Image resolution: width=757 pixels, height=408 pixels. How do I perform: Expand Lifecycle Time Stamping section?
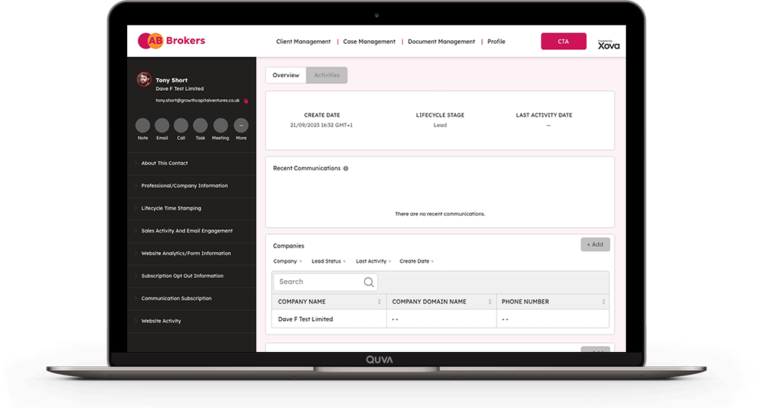pos(192,209)
